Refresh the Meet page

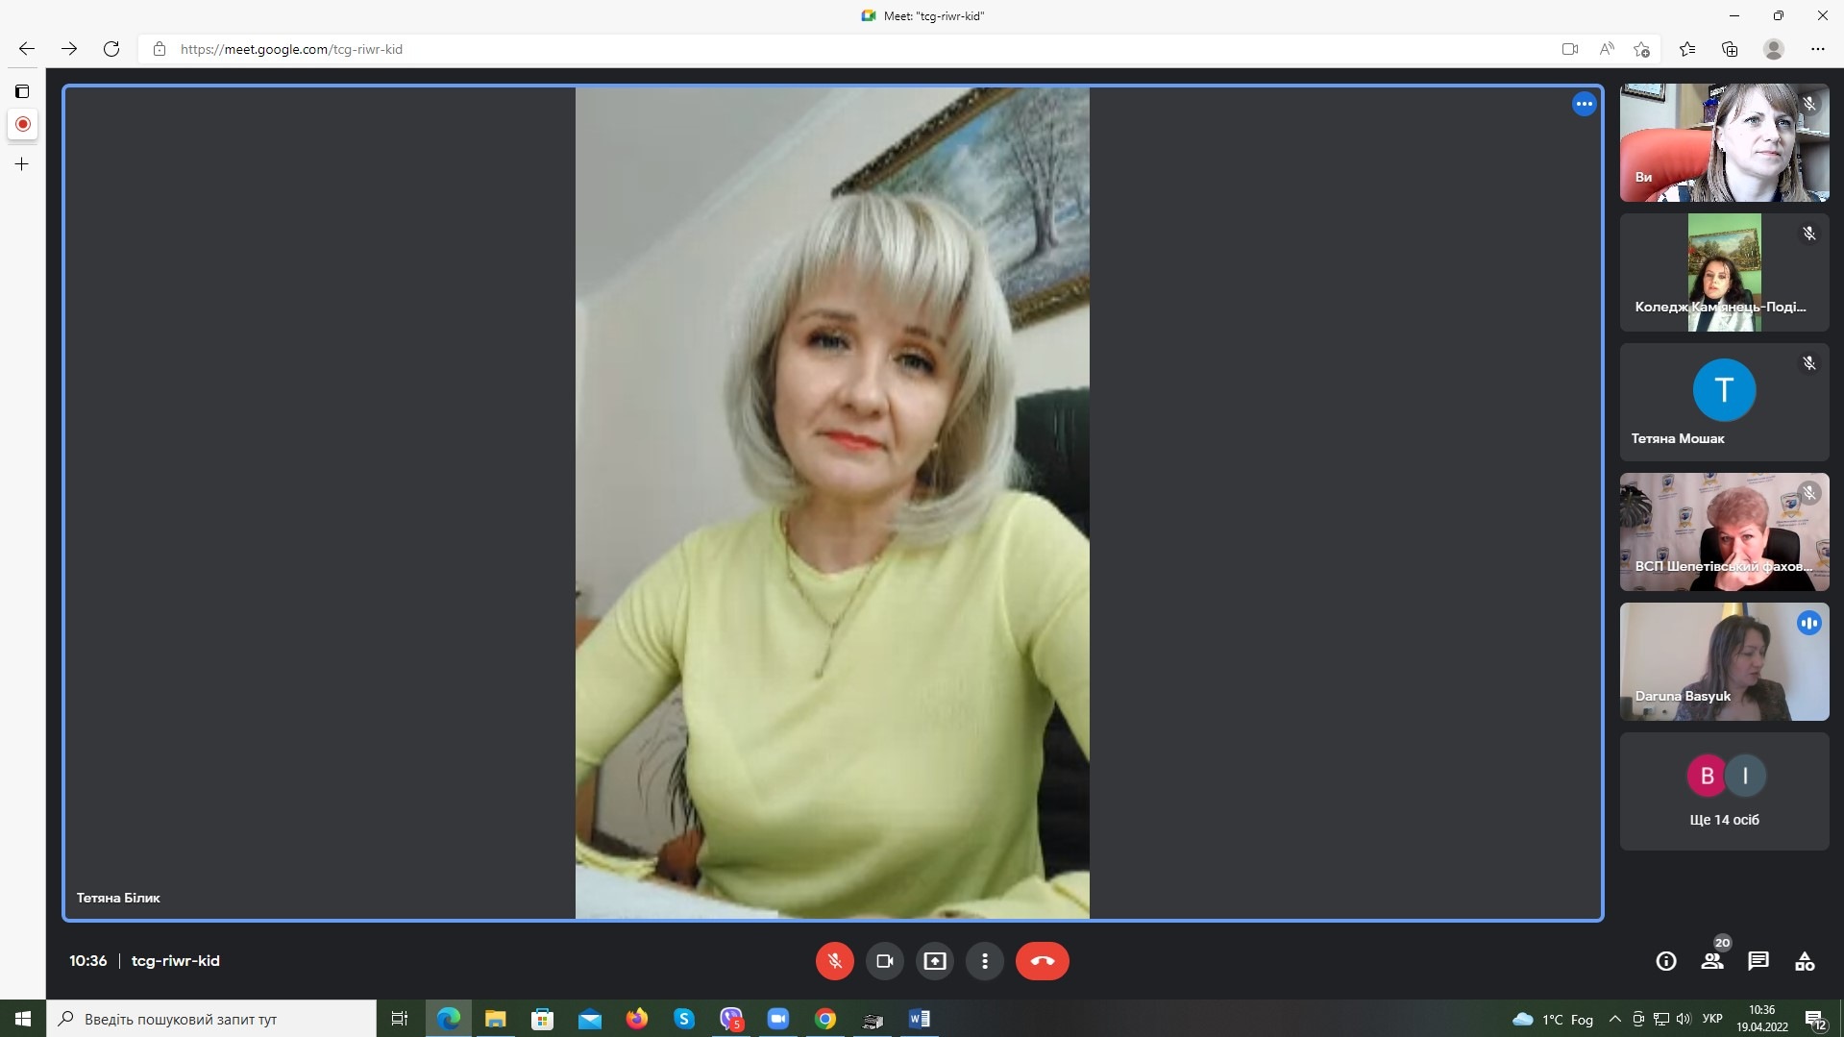tap(111, 49)
